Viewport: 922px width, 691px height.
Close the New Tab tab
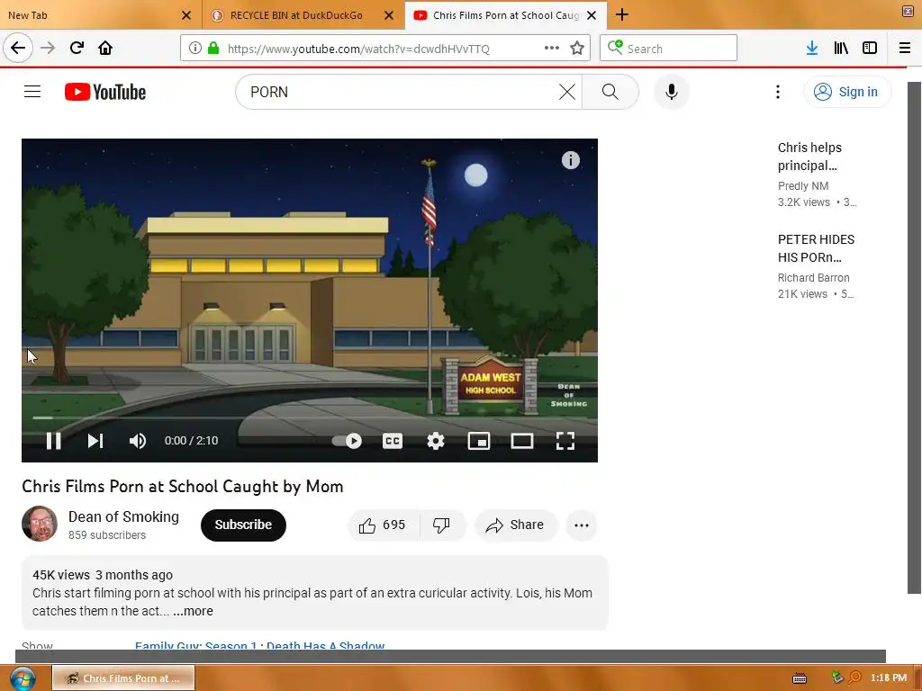[186, 15]
